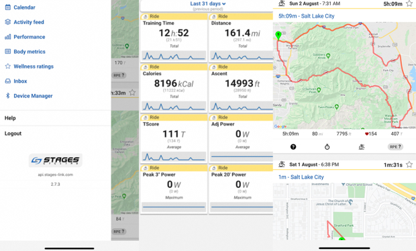This screenshot has height=251, width=416.
Task: Click the cyclist icon under ride stats
Action: point(362,147)
